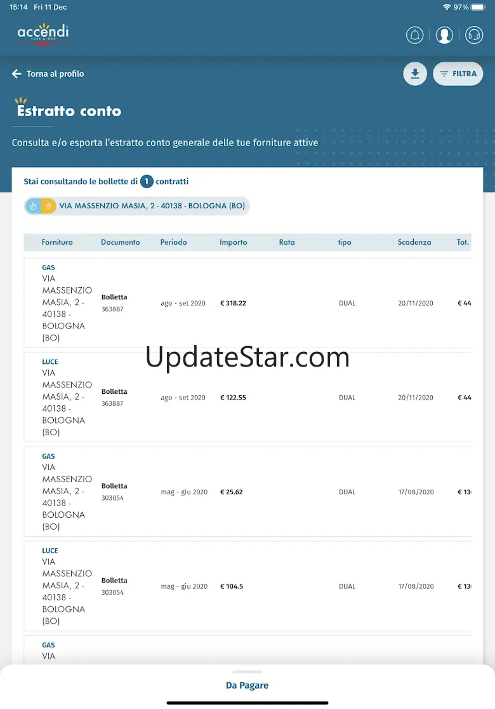Tap the contracts count badge 1
This screenshot has width=495, height=709.
(147, 181)
